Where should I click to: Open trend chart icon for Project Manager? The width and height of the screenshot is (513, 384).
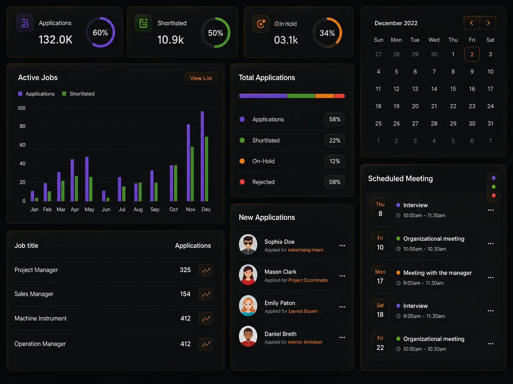(x=206, y=270)
